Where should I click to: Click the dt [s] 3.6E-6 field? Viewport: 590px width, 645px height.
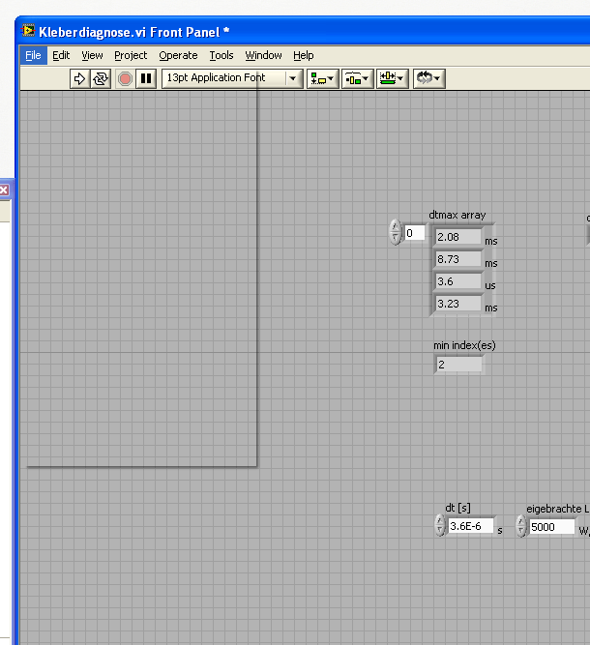[x=471, y=526]
